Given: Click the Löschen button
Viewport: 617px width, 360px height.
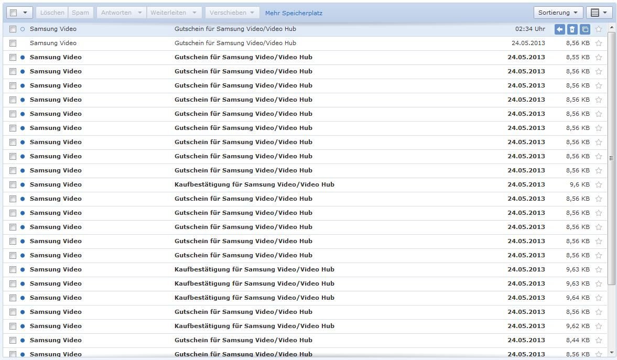Looking at the screenshot, I should point(52,13).
